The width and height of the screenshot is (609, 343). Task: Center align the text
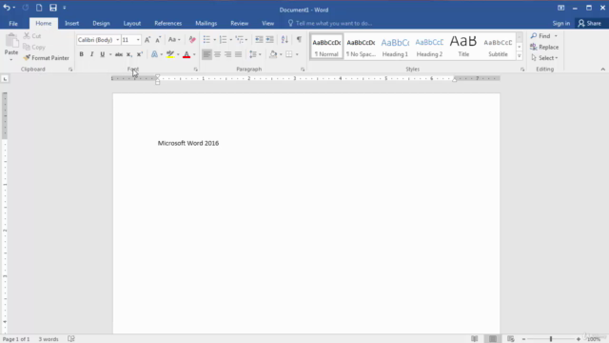click(217, 54)
